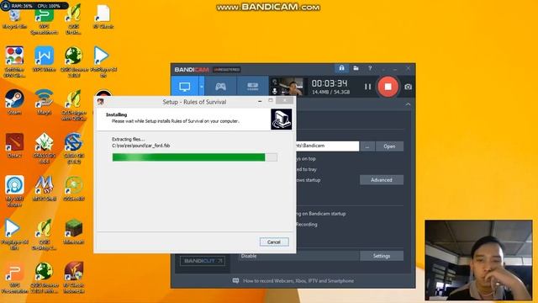Click the 14.4MB / 54.3GB size text
Screen dimensions: 538x303
tap(330, 92)
